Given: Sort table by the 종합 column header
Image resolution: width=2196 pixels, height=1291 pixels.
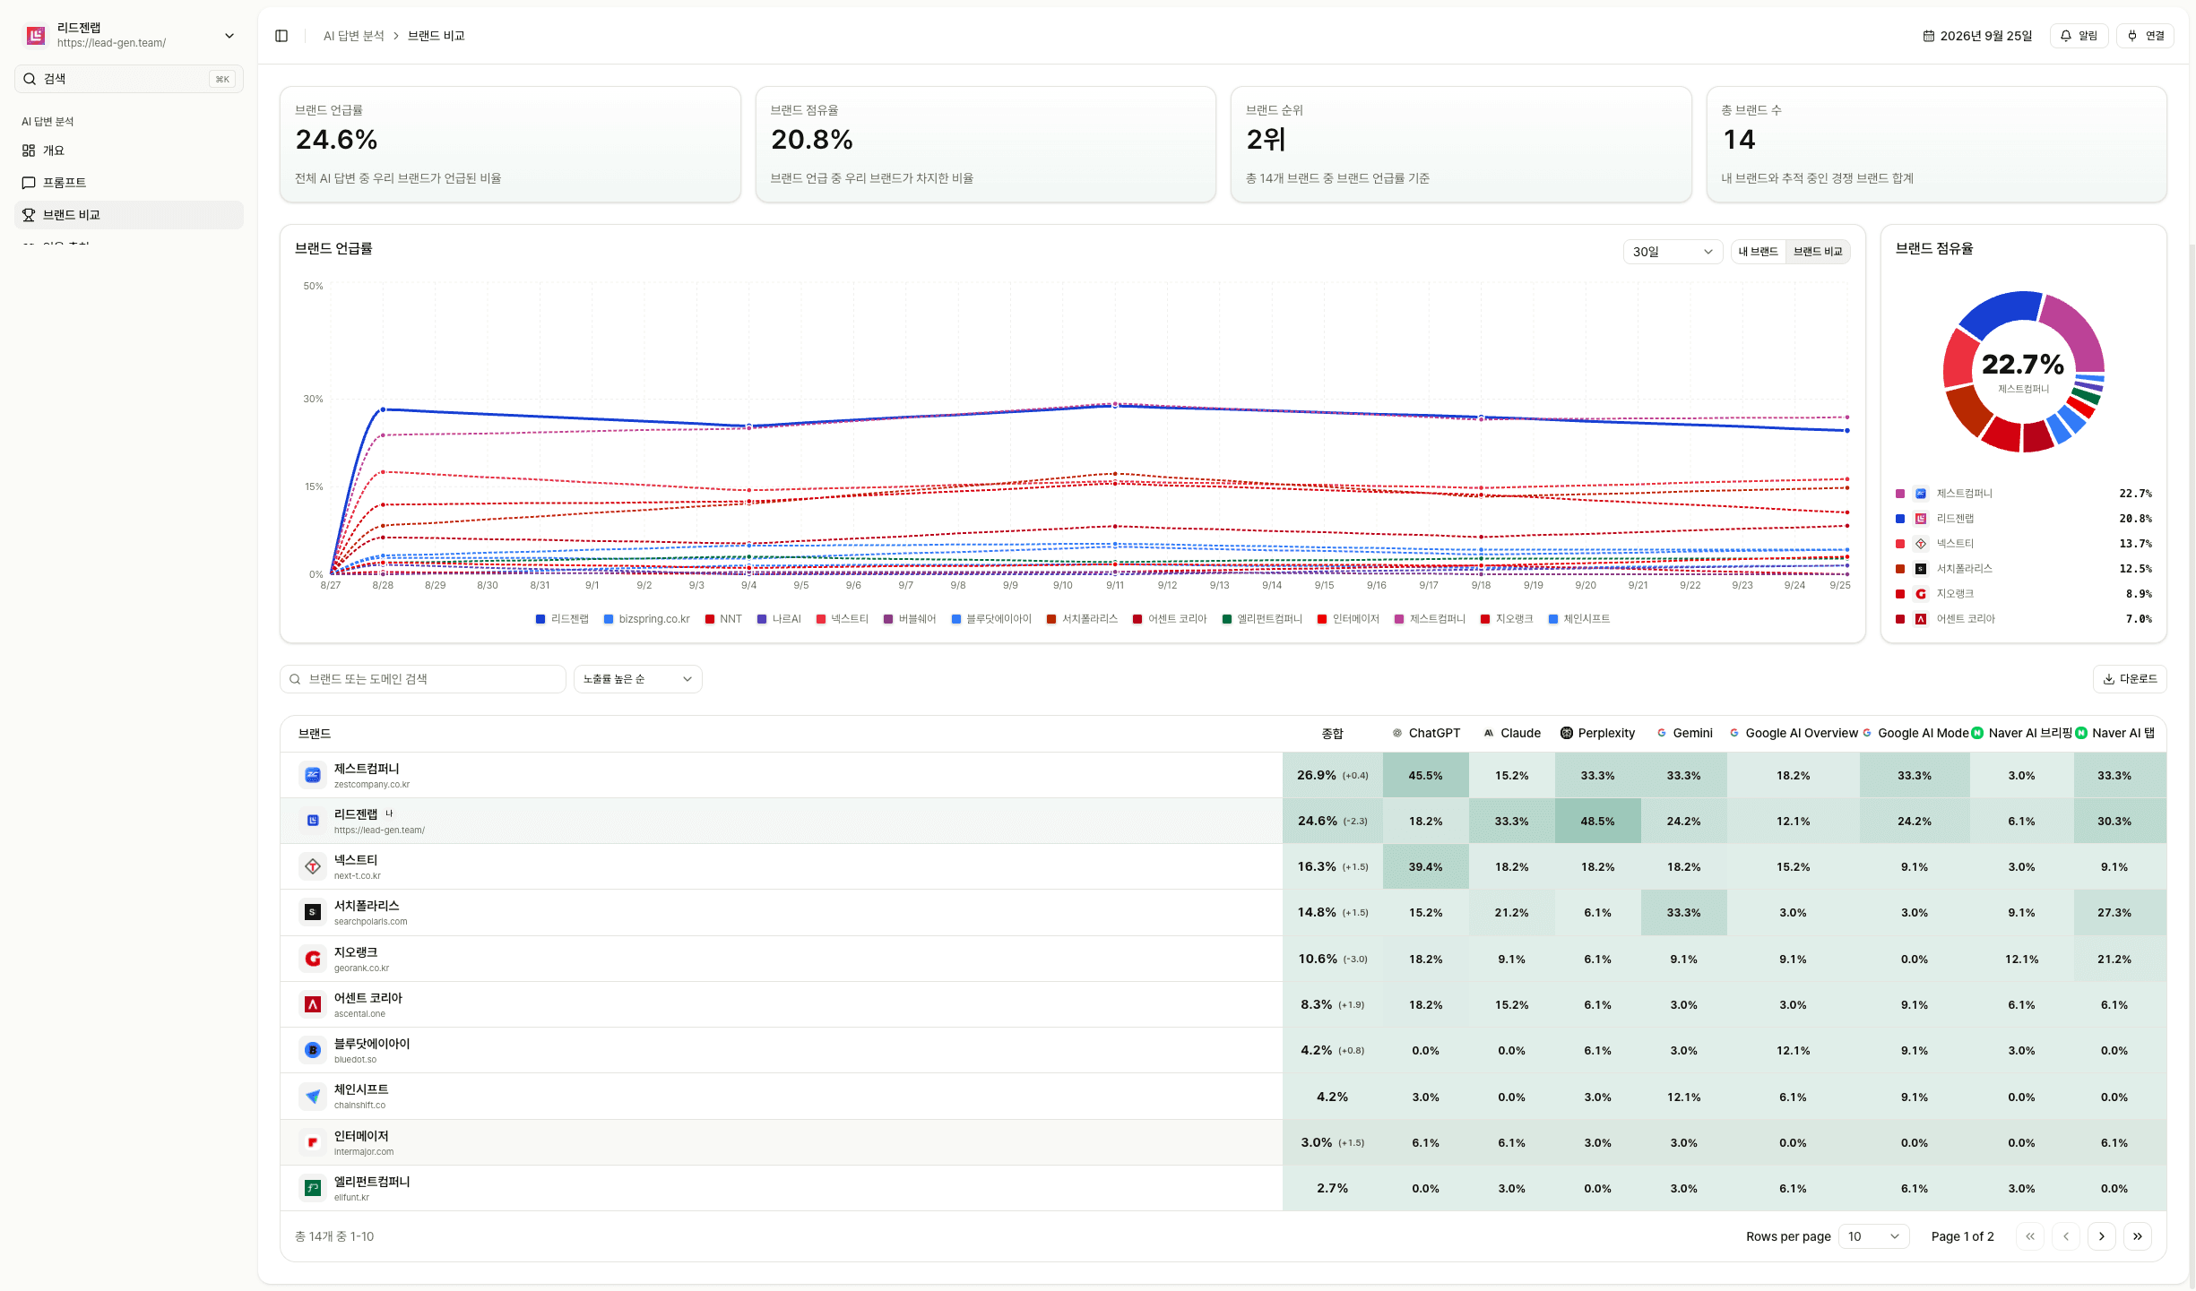Looking at the screenshot, I should tap(1332, 733).
